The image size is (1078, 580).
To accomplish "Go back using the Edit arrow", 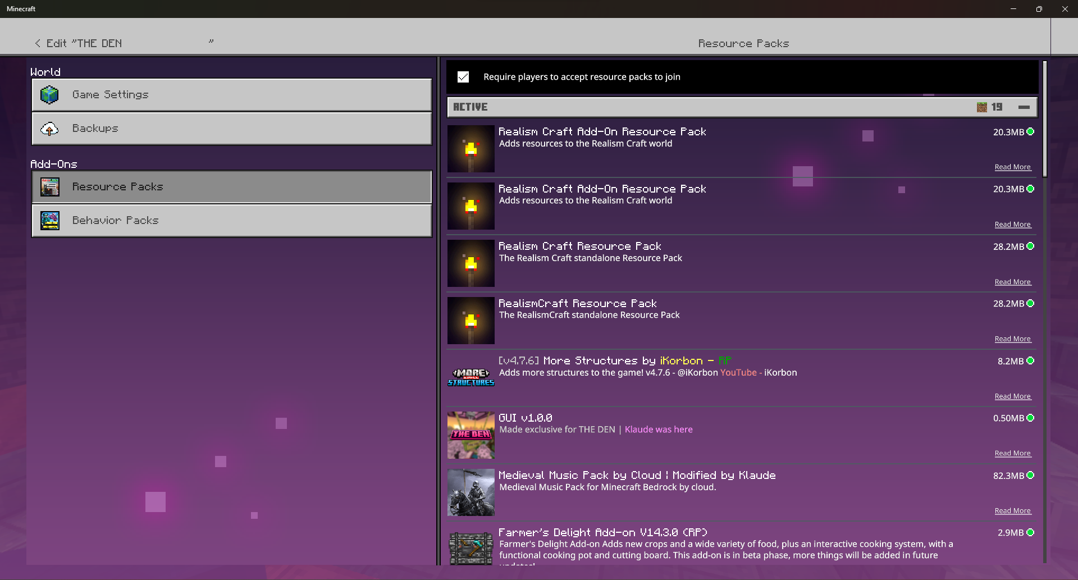I will [38, 43].
